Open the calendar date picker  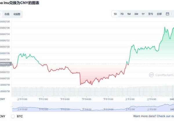click(x=167, y=14)
